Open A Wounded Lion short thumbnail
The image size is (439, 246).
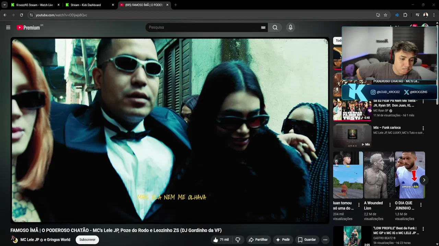tap(379, 175)
